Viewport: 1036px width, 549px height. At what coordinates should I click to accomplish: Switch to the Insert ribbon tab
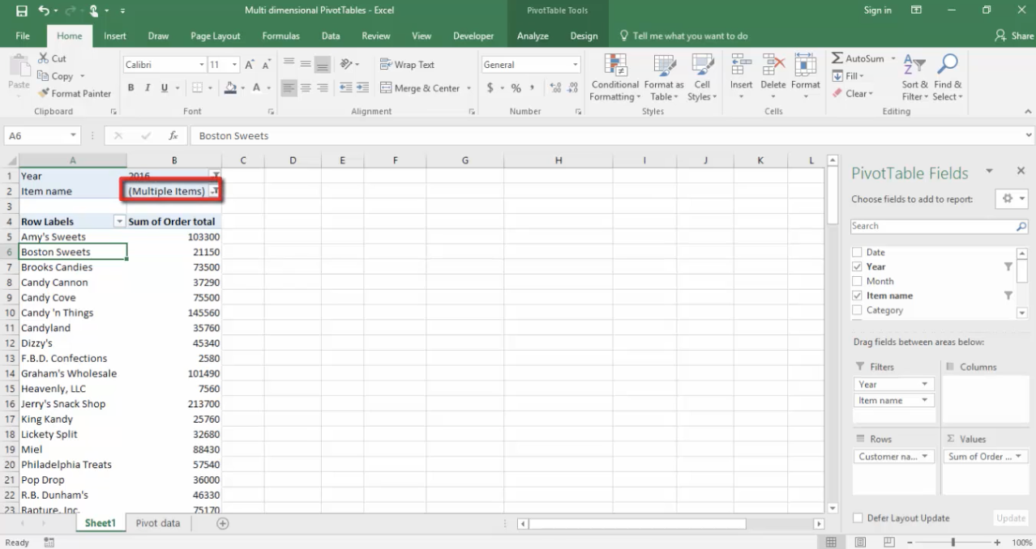coord(115,36)
